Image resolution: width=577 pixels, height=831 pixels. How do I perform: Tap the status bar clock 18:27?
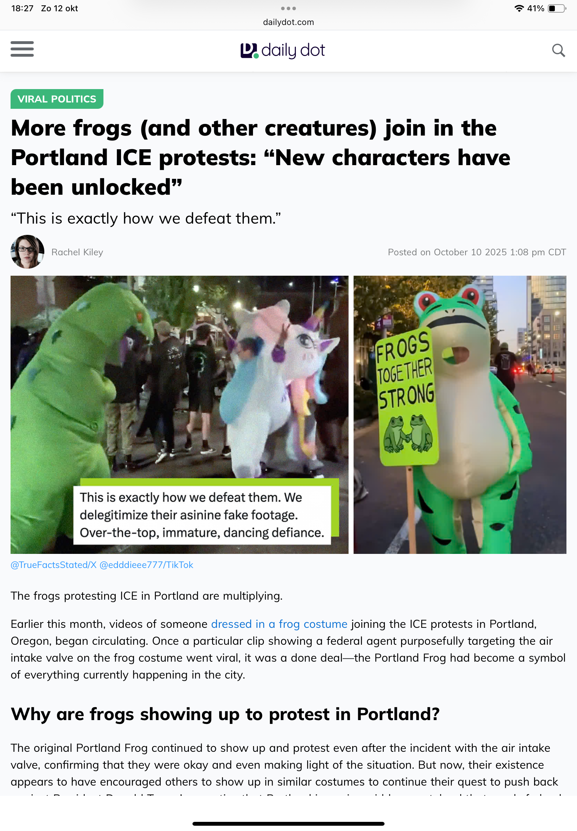coord(23,8)
